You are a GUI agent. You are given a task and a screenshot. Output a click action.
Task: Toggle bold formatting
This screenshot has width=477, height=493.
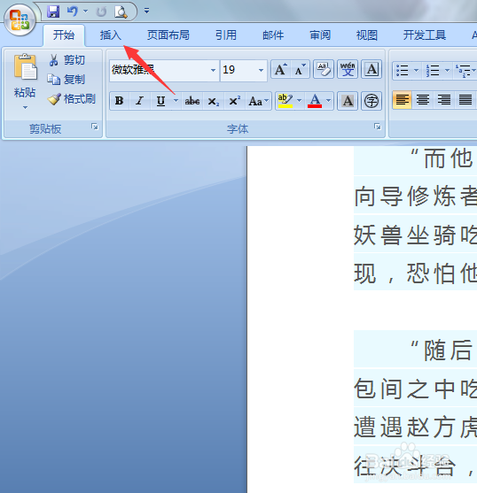point(120,101)
